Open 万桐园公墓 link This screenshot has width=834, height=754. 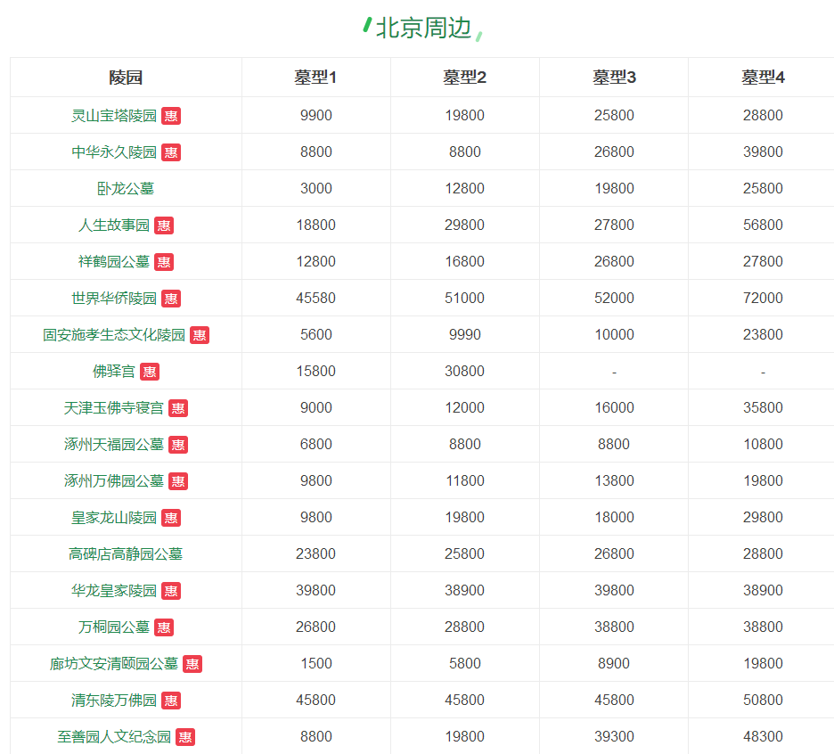(x=114, y=627)
